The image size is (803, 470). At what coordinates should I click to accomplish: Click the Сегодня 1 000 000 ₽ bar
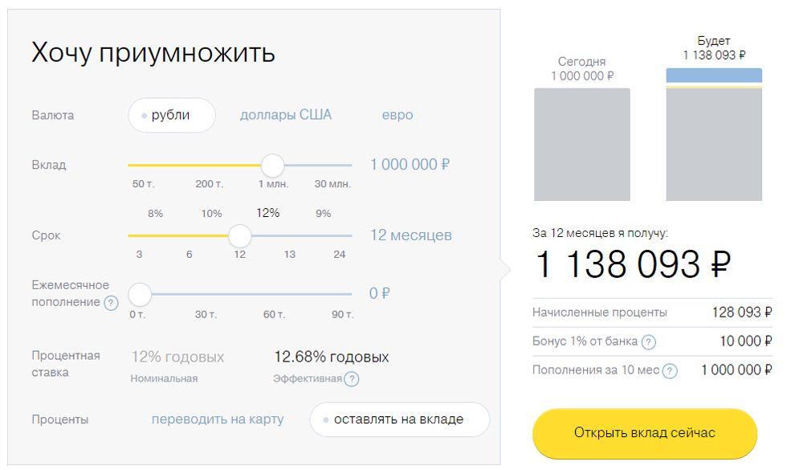pyautogui.click(x=582, y=145)
